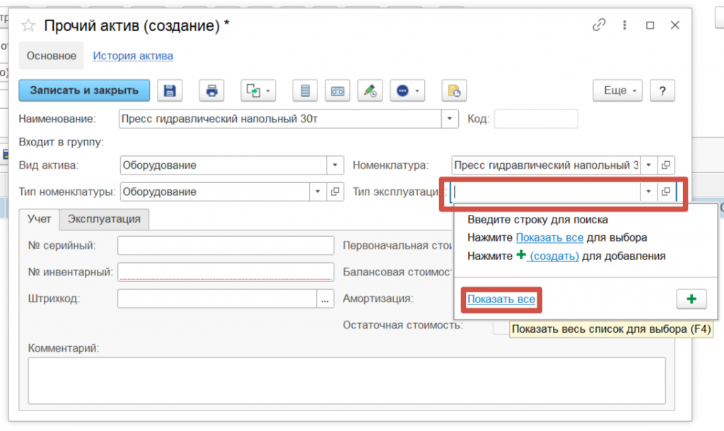
Task: Click the Показать все link at bottom
Action: [501, 300]
